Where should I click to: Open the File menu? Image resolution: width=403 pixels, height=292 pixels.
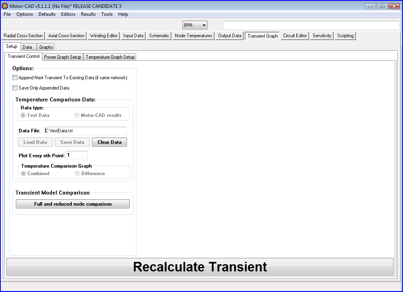(7, 14)
